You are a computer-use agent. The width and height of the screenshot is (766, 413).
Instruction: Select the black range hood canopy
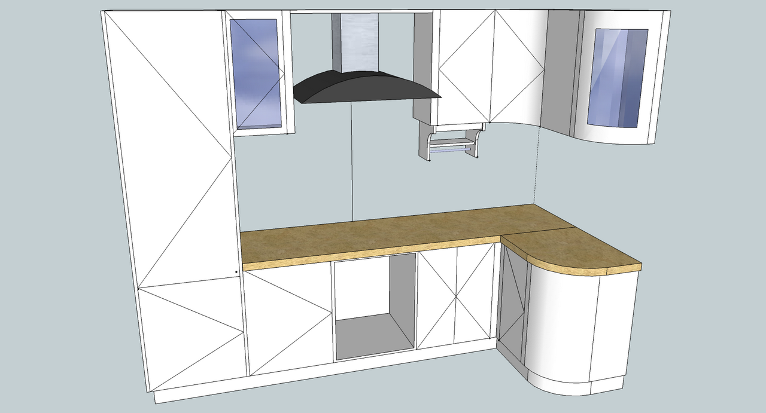[365, 87]
